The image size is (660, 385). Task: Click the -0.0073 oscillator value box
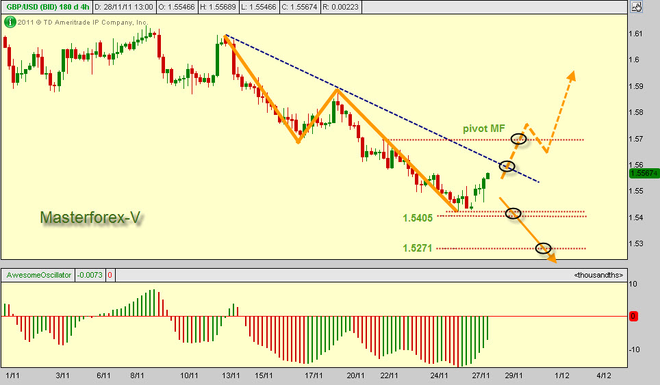coord(90,275)
